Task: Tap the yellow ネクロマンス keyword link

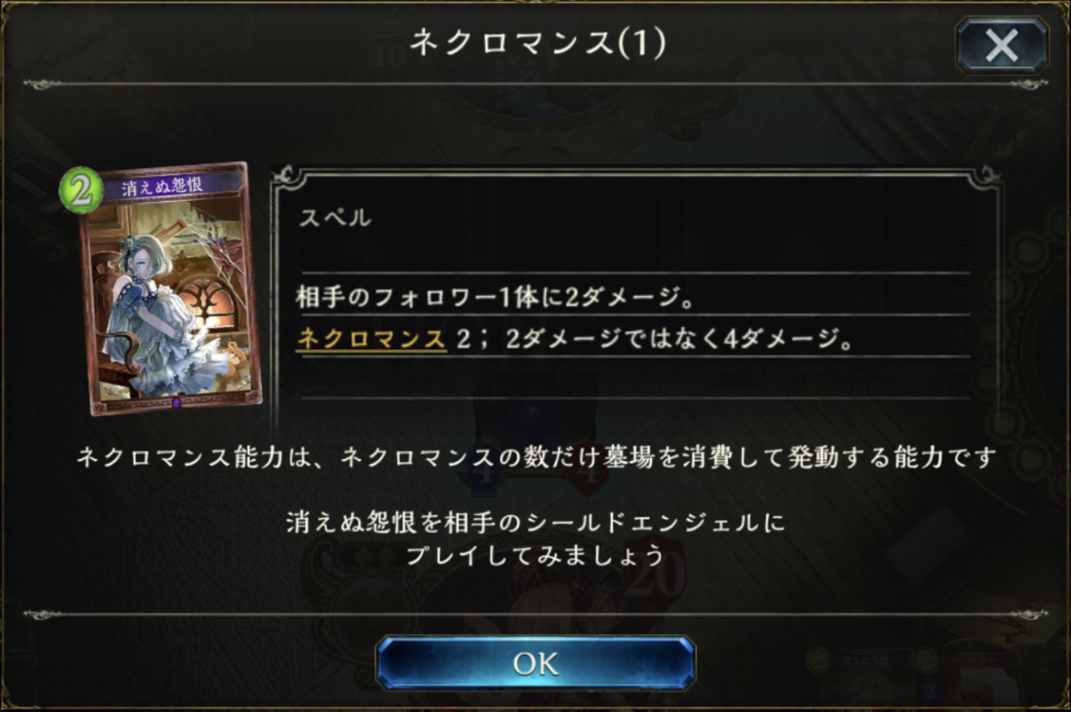Action: (372, 339)
